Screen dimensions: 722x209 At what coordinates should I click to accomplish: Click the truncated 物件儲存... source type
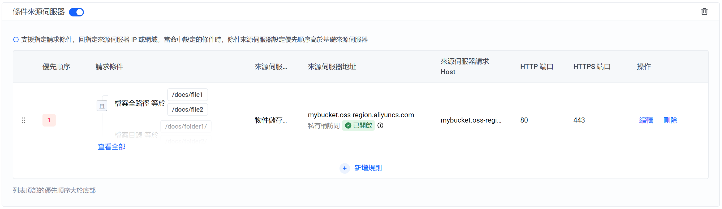pyautogui.click(x=270, y=120)
